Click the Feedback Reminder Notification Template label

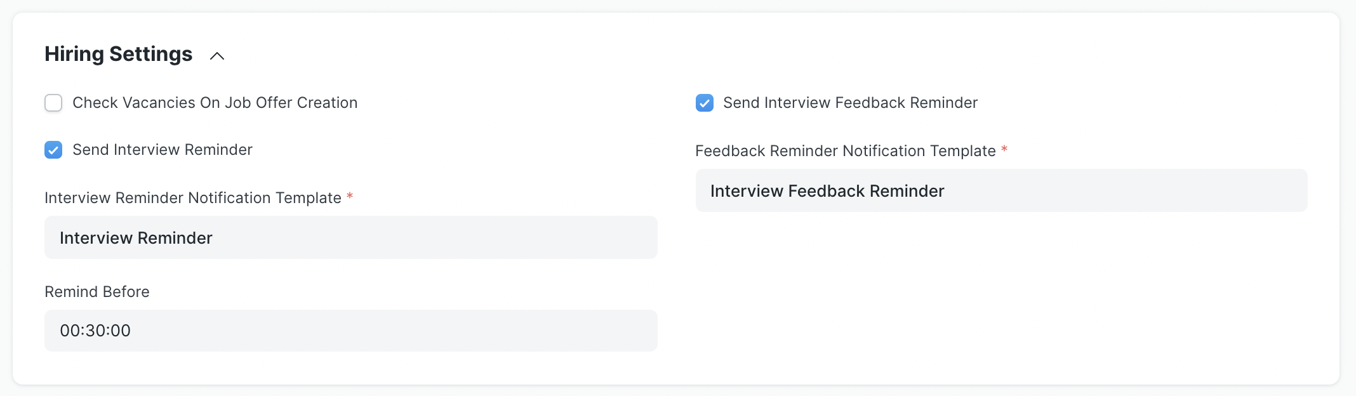click(x=845, y=151)
